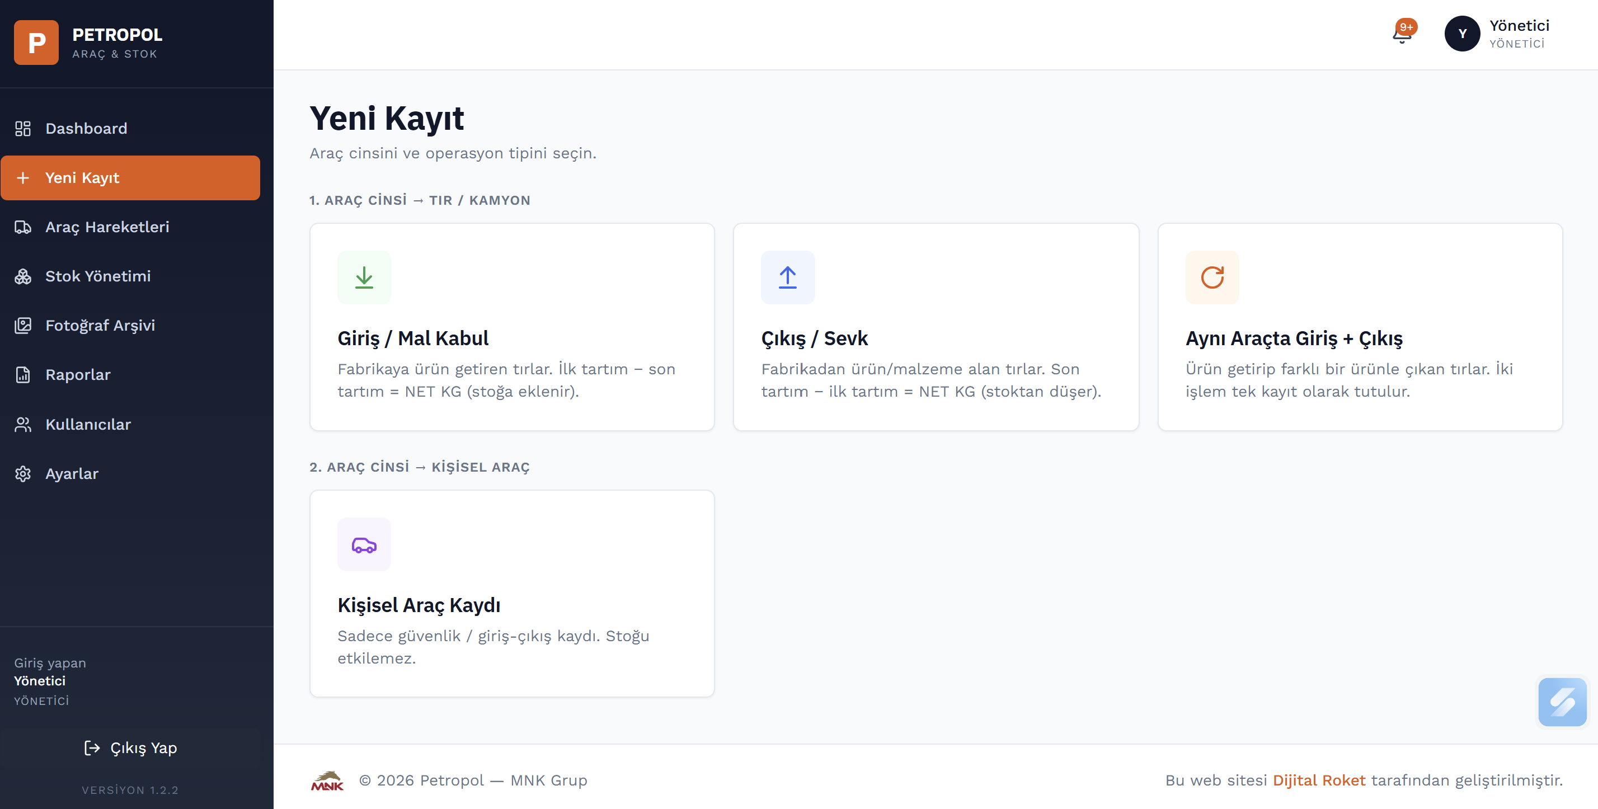Viewport: 1598px width, 809px height.
Task: Click the Petropol P logo
Action: click(36, 42)
